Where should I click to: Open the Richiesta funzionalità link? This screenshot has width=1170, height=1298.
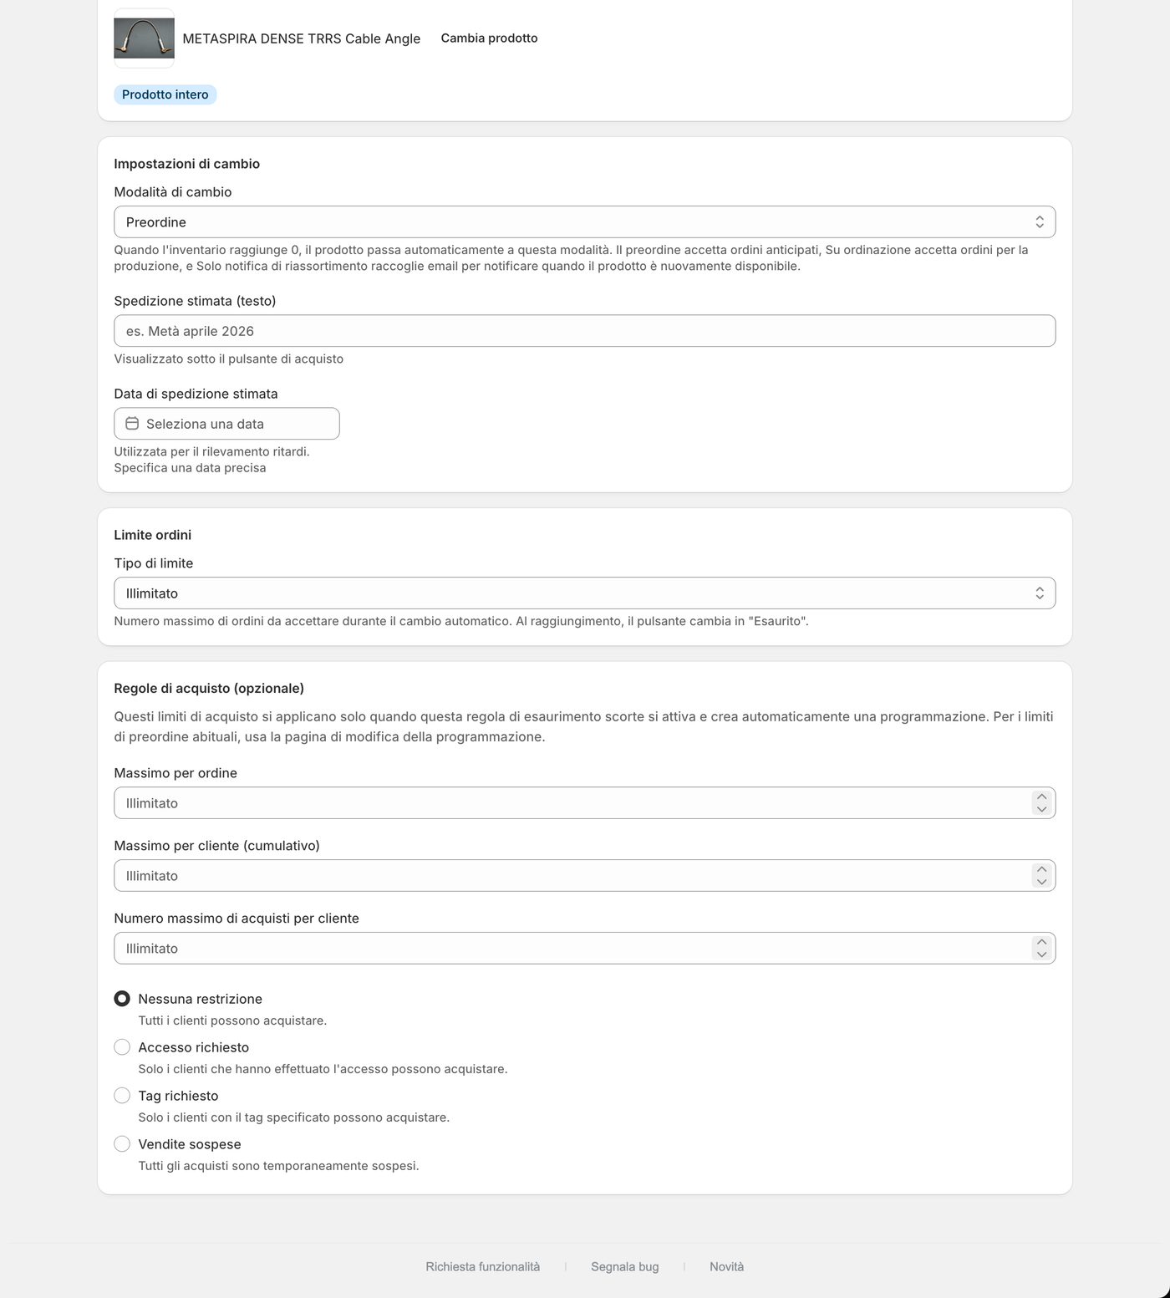click(x=483, y=1267)
